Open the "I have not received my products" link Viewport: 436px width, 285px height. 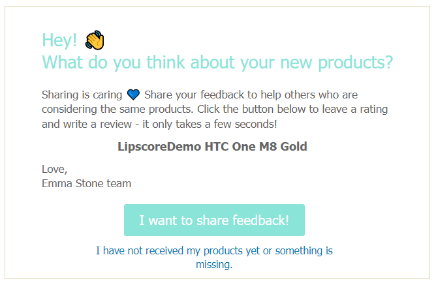coord(214,250)
